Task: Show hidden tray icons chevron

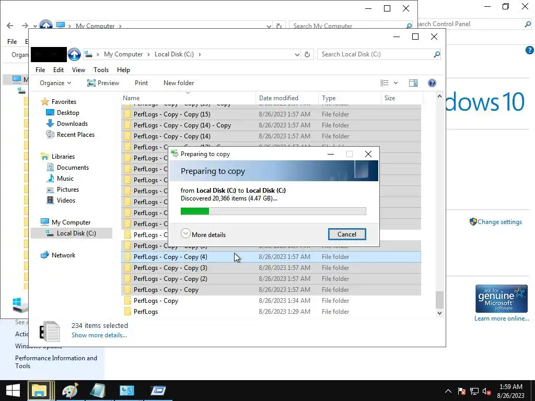Action: [x=448, y=391]
